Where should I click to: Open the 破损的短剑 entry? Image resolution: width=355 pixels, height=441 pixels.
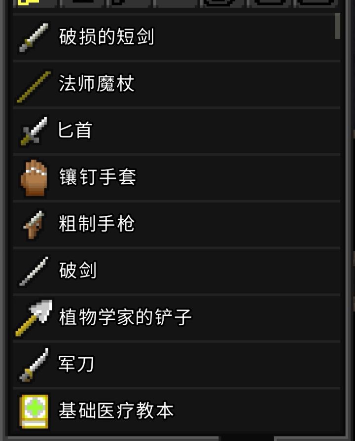[177, 37]
